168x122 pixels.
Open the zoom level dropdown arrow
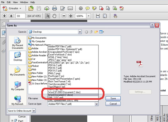pos(88,16)
